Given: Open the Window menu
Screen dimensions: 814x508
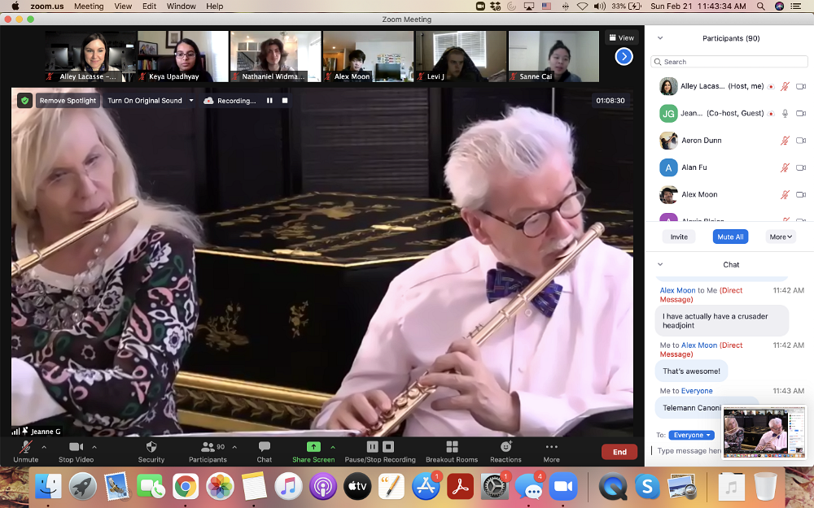Looking at the screenshot, I should [182, 7].
